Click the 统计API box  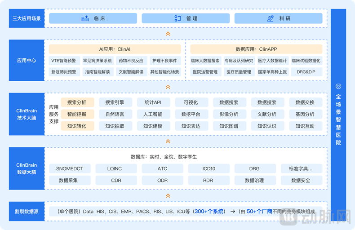coord(154,102)
